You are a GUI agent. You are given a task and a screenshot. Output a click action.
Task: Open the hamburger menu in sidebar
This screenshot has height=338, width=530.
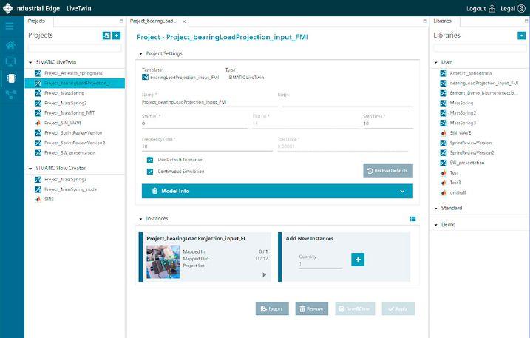tap(10, 26)
